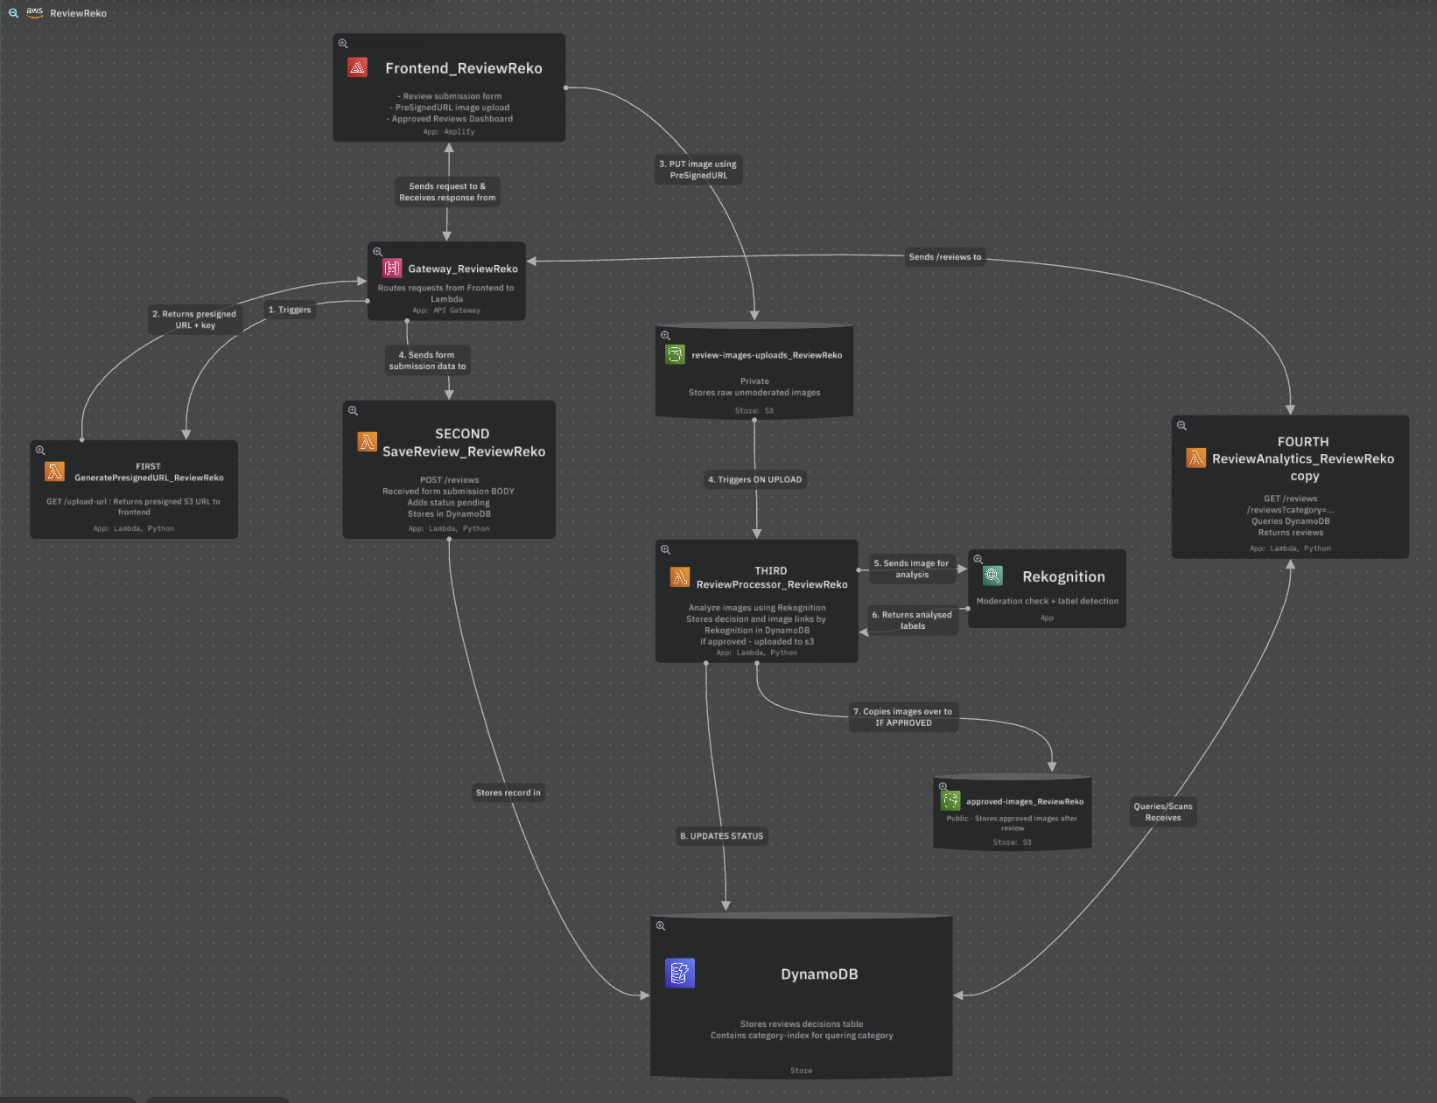Click the 'GET /reviews' text on ReviewAnalytics node

tap(1291, 499)
